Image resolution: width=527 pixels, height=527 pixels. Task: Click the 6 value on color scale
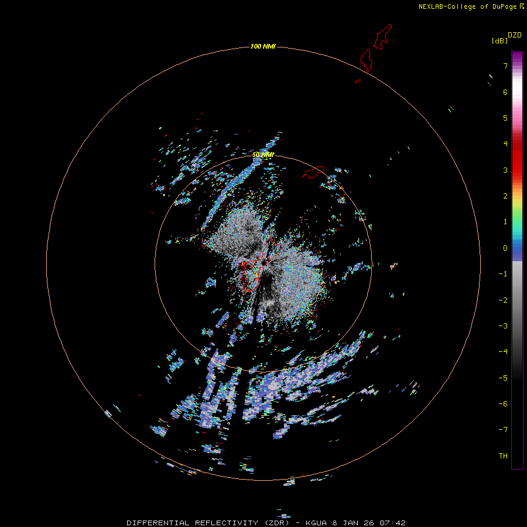[505, 92]
